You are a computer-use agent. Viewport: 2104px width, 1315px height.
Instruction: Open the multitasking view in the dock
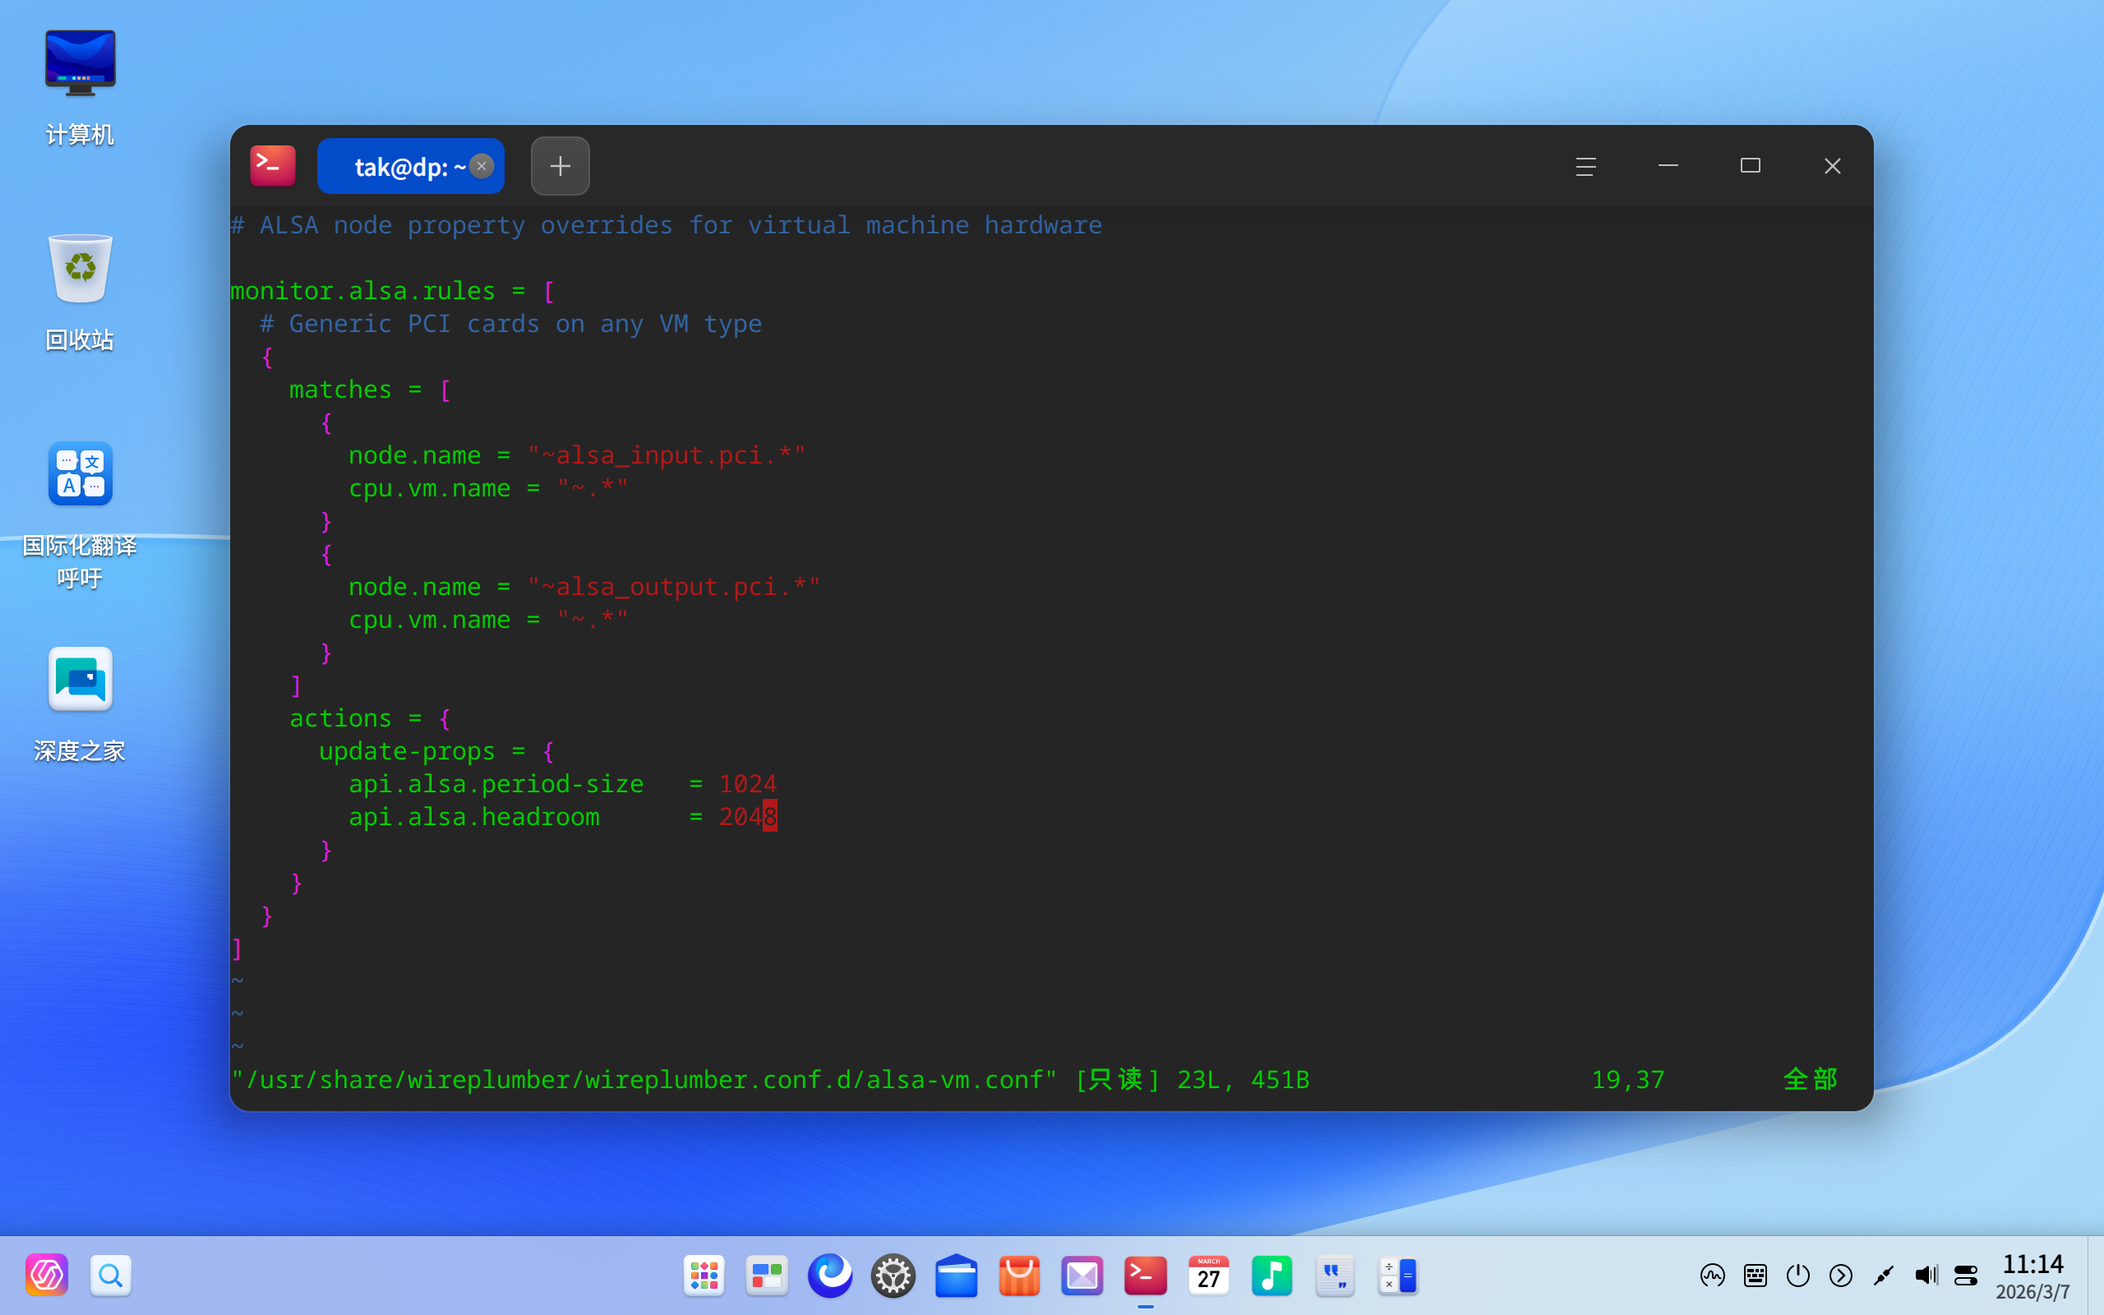[766, 1276]
